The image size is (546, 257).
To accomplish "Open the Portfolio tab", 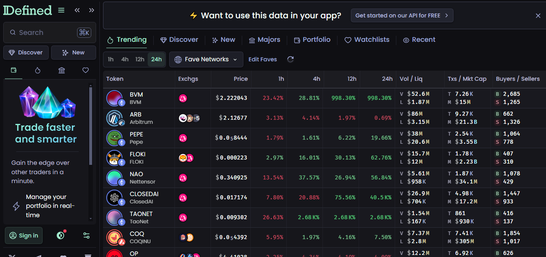I will (312, 39).
